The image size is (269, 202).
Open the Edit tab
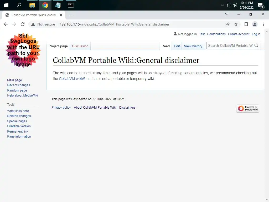(177, 46)
